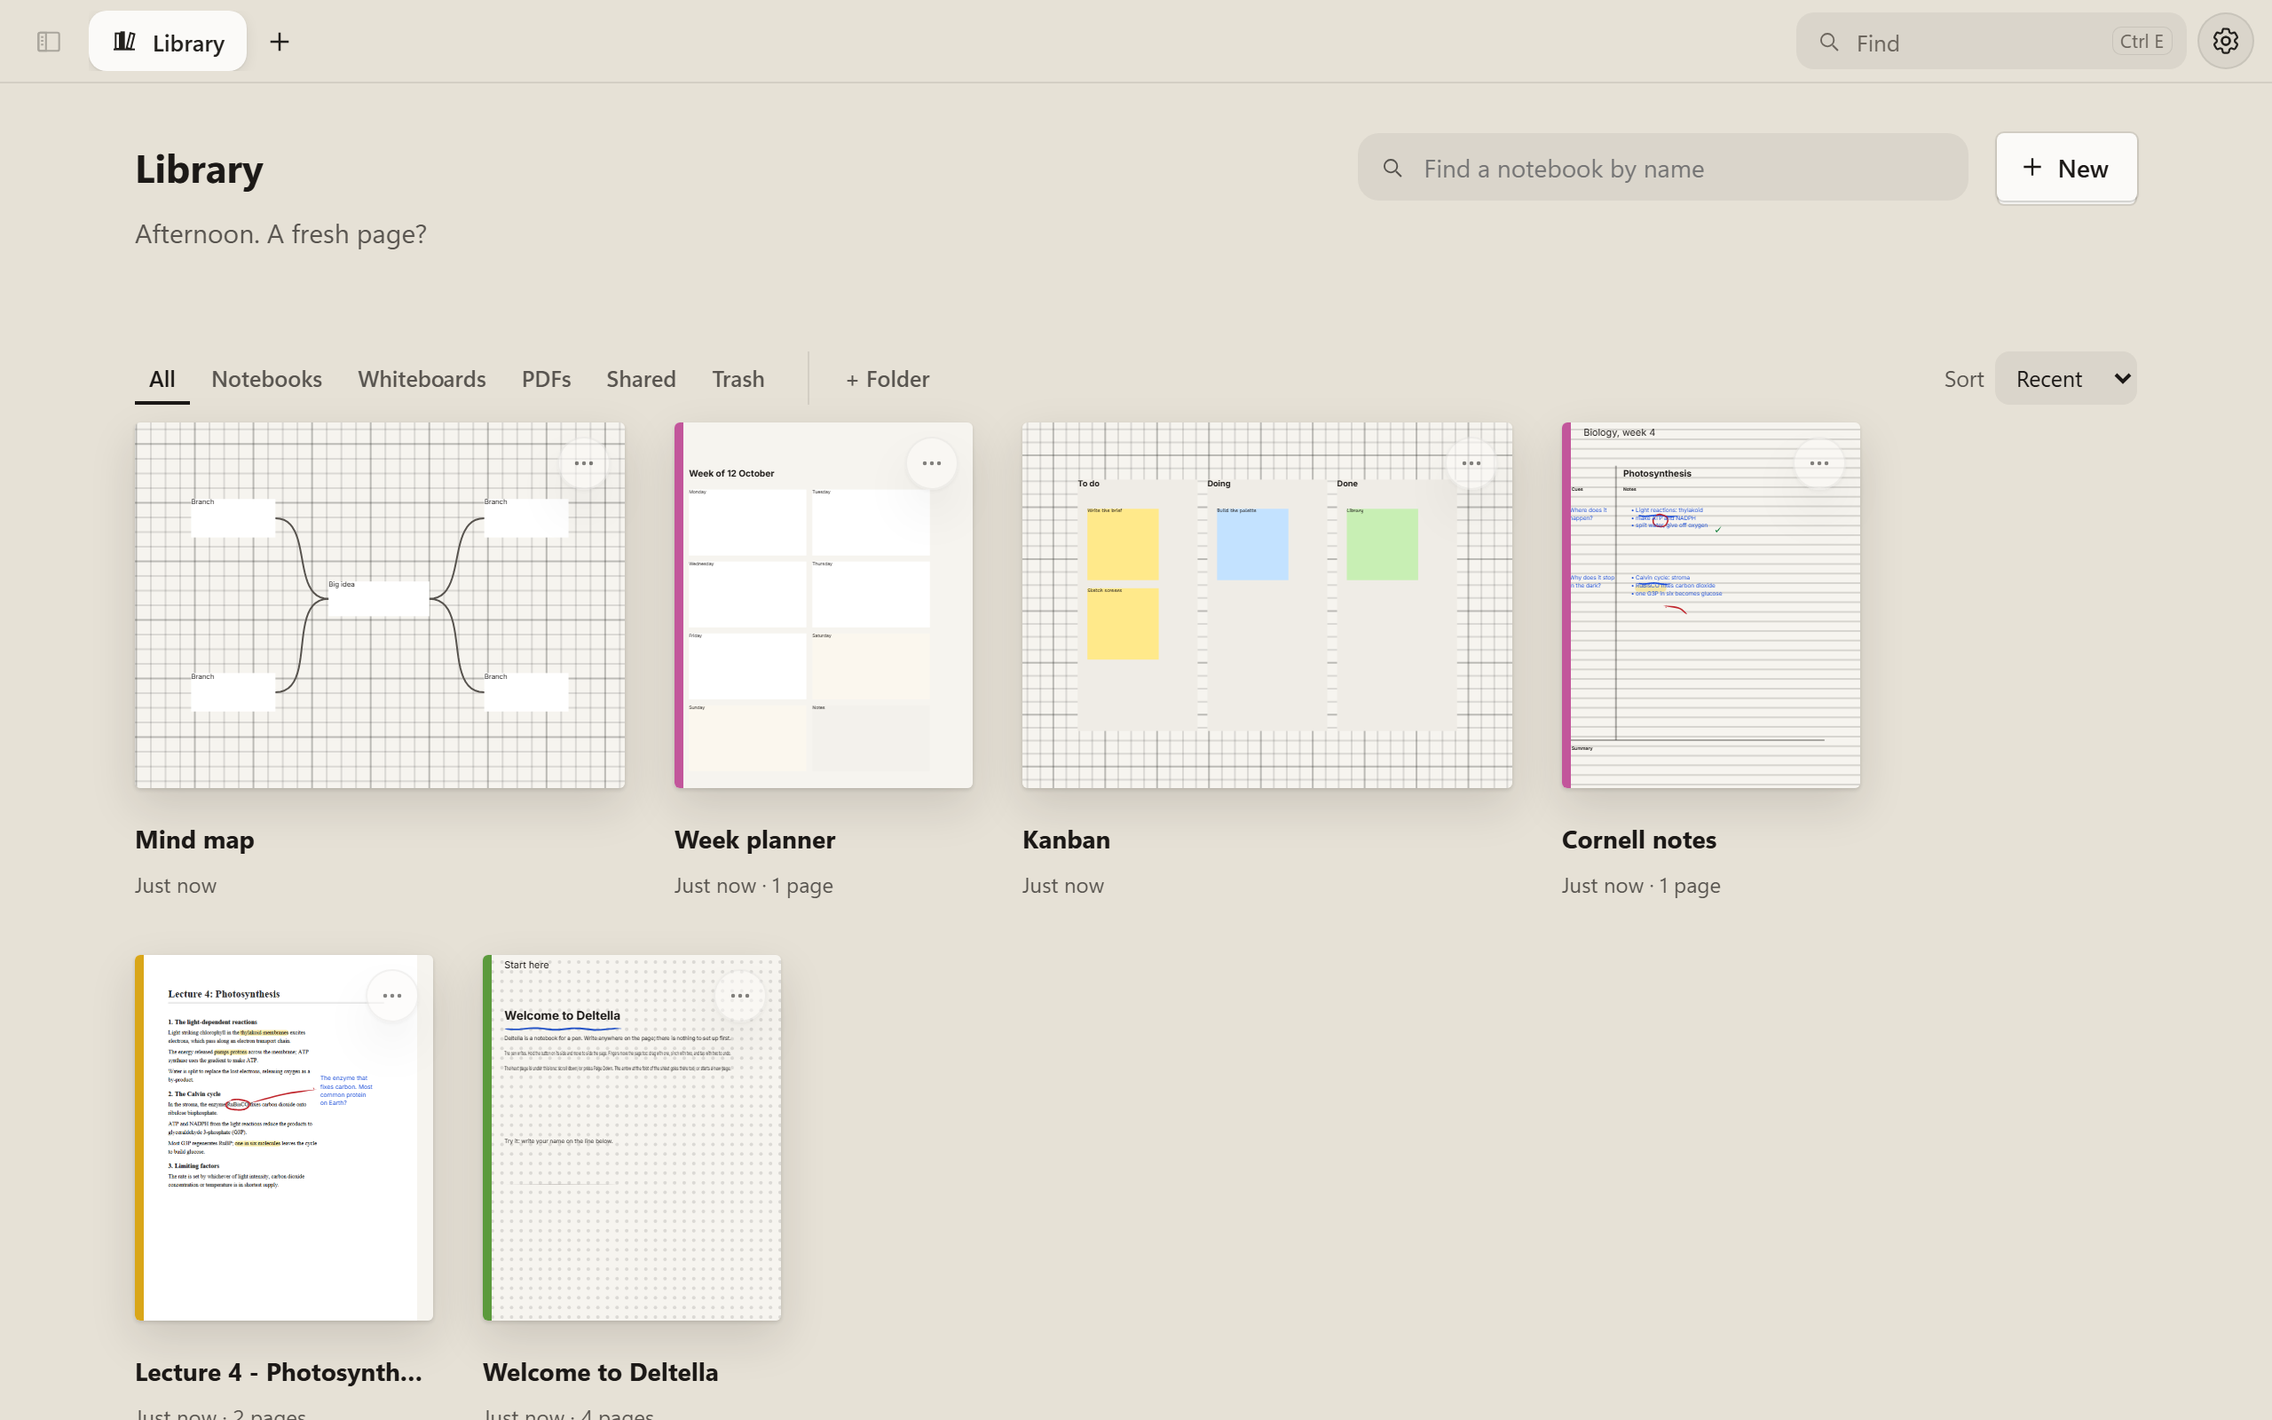Open the Welcome to Deltella thumbnail
Viewport: 2272px width, 1420px height.
point(632,1137)
